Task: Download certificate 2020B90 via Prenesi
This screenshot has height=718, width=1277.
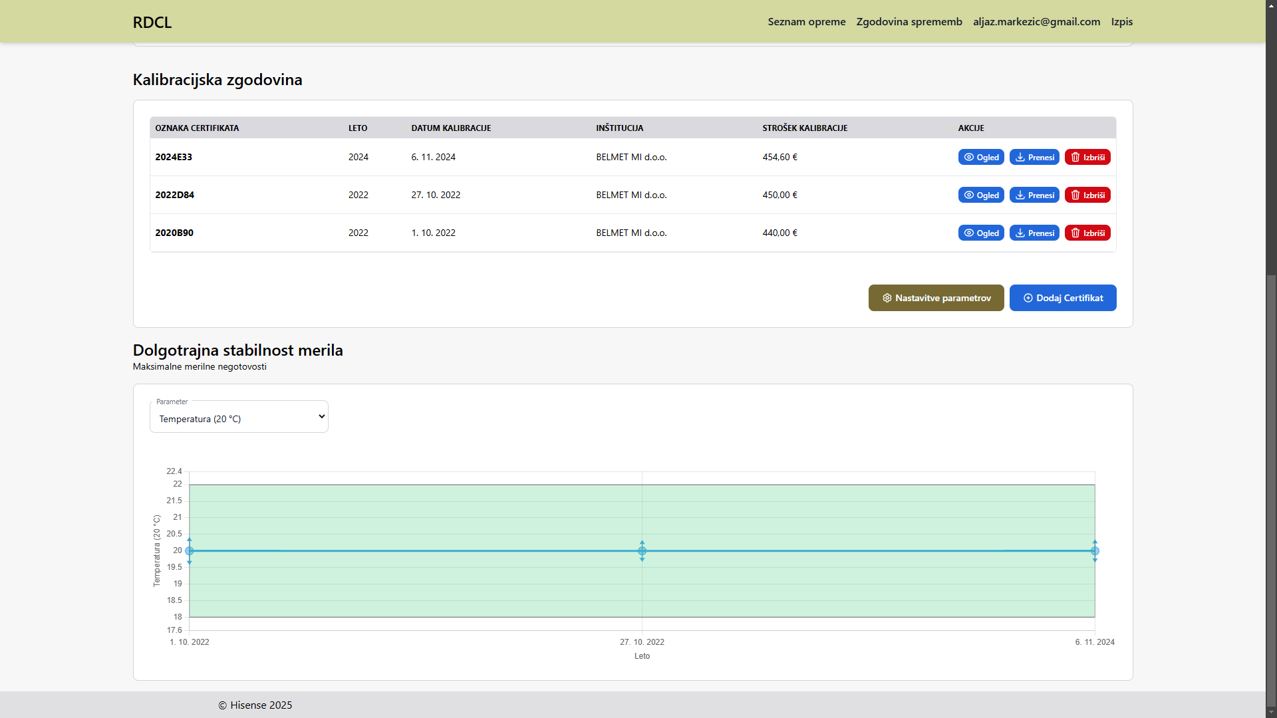Action: (1034, 233)
